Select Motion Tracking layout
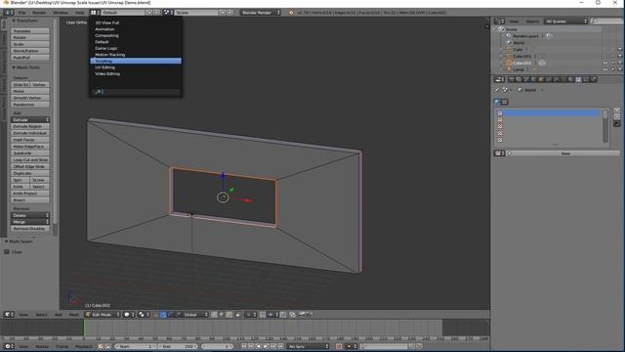The width and height of the screenshot is (625, 352). [136, 55]
